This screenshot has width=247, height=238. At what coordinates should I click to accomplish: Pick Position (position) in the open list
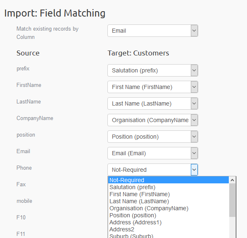click(169, 215)
